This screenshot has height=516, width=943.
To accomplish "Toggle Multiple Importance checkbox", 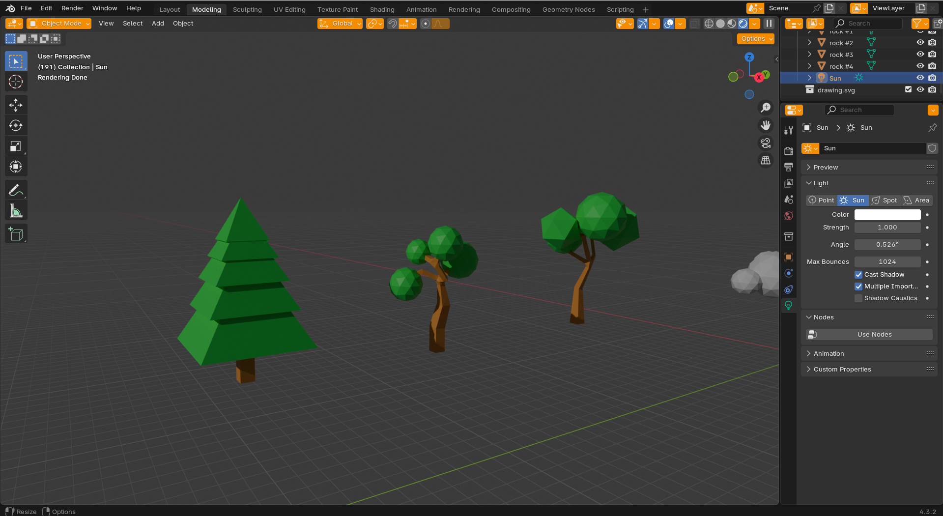I will (x=858, y=287).
